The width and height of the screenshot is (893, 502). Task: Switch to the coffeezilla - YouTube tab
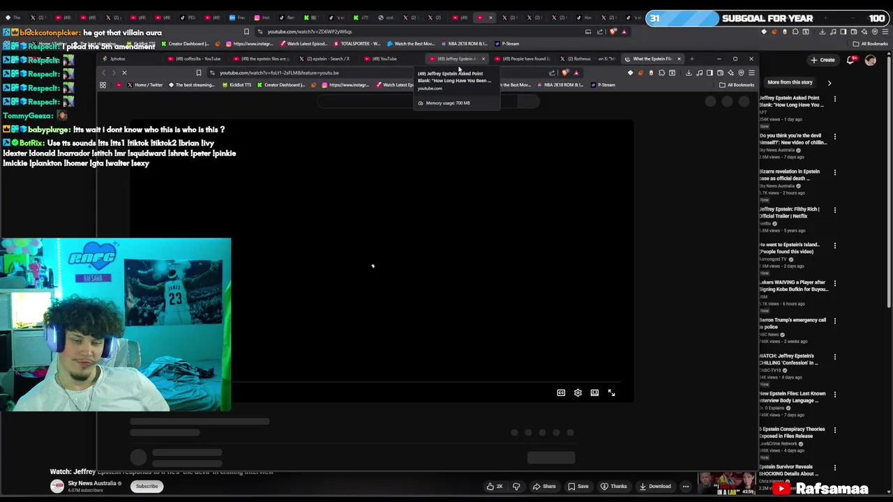(194, 59)
